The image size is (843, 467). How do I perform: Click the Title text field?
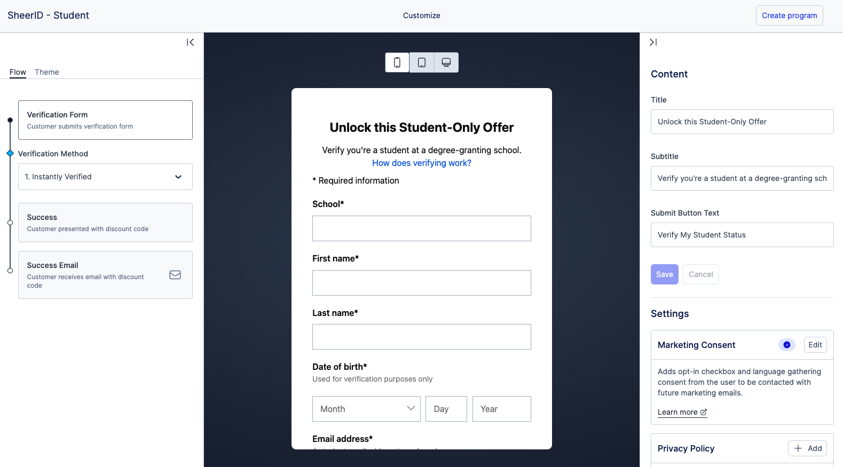(742, 122)
